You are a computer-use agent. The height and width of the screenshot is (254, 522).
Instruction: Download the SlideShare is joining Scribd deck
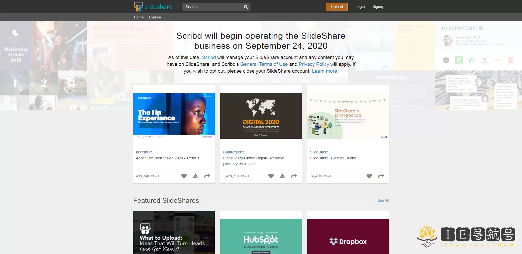pos(375,176)
